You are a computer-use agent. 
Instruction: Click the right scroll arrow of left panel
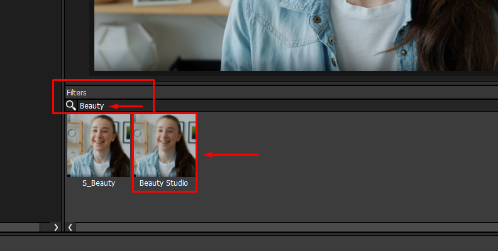(55, 227)
